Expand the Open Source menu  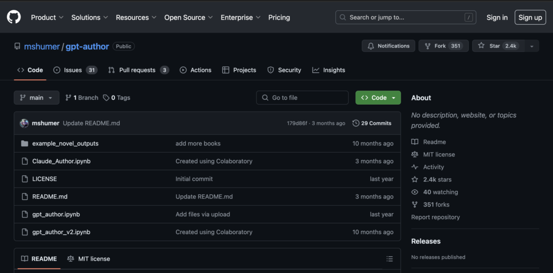point(188,17)
